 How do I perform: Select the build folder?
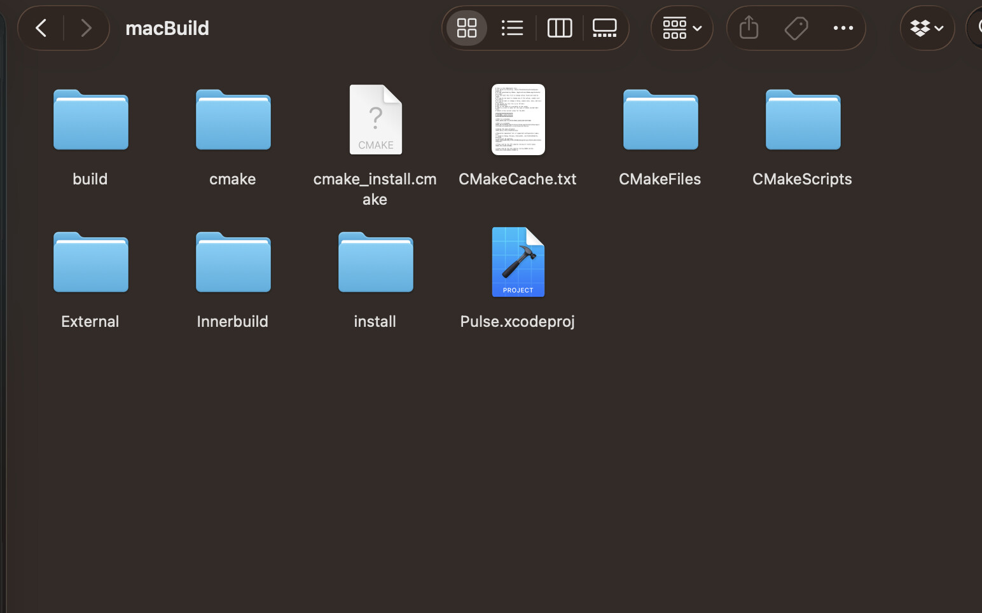tap(90, 120)
